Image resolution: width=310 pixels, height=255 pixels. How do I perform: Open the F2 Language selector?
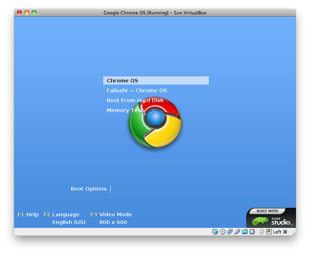tap(62, 214)
